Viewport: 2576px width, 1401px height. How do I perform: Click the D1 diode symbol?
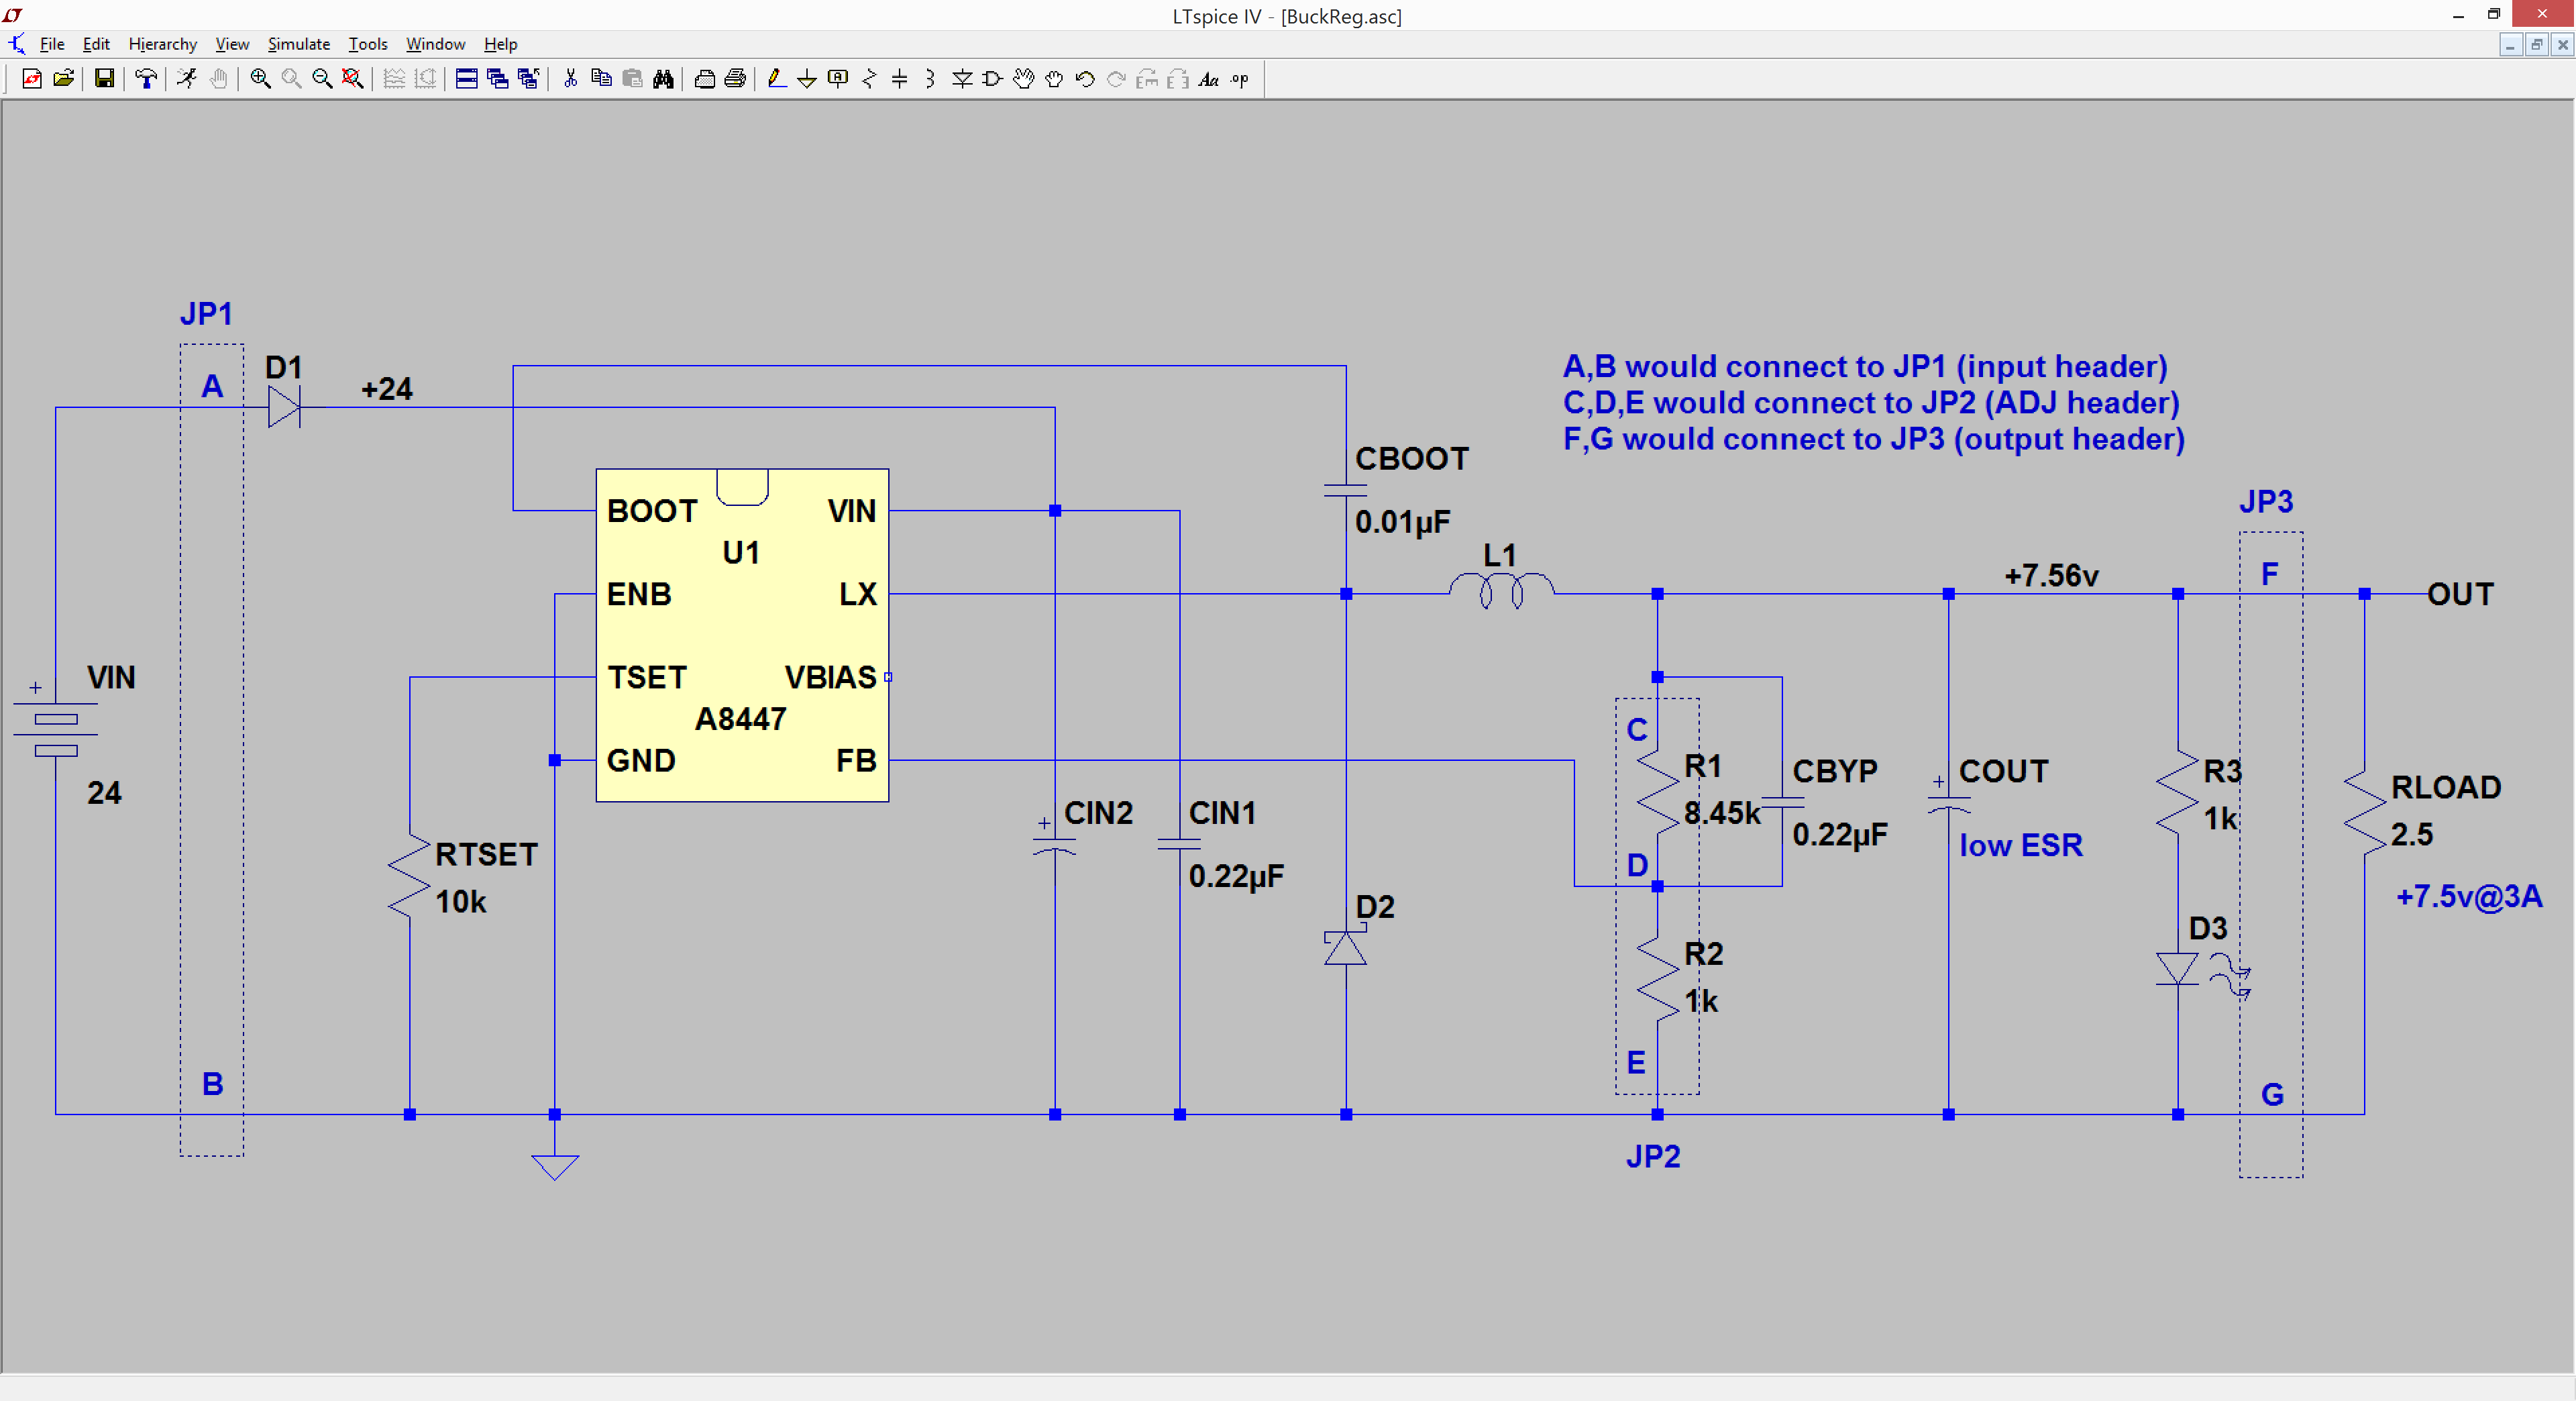[x=284, y=407]
